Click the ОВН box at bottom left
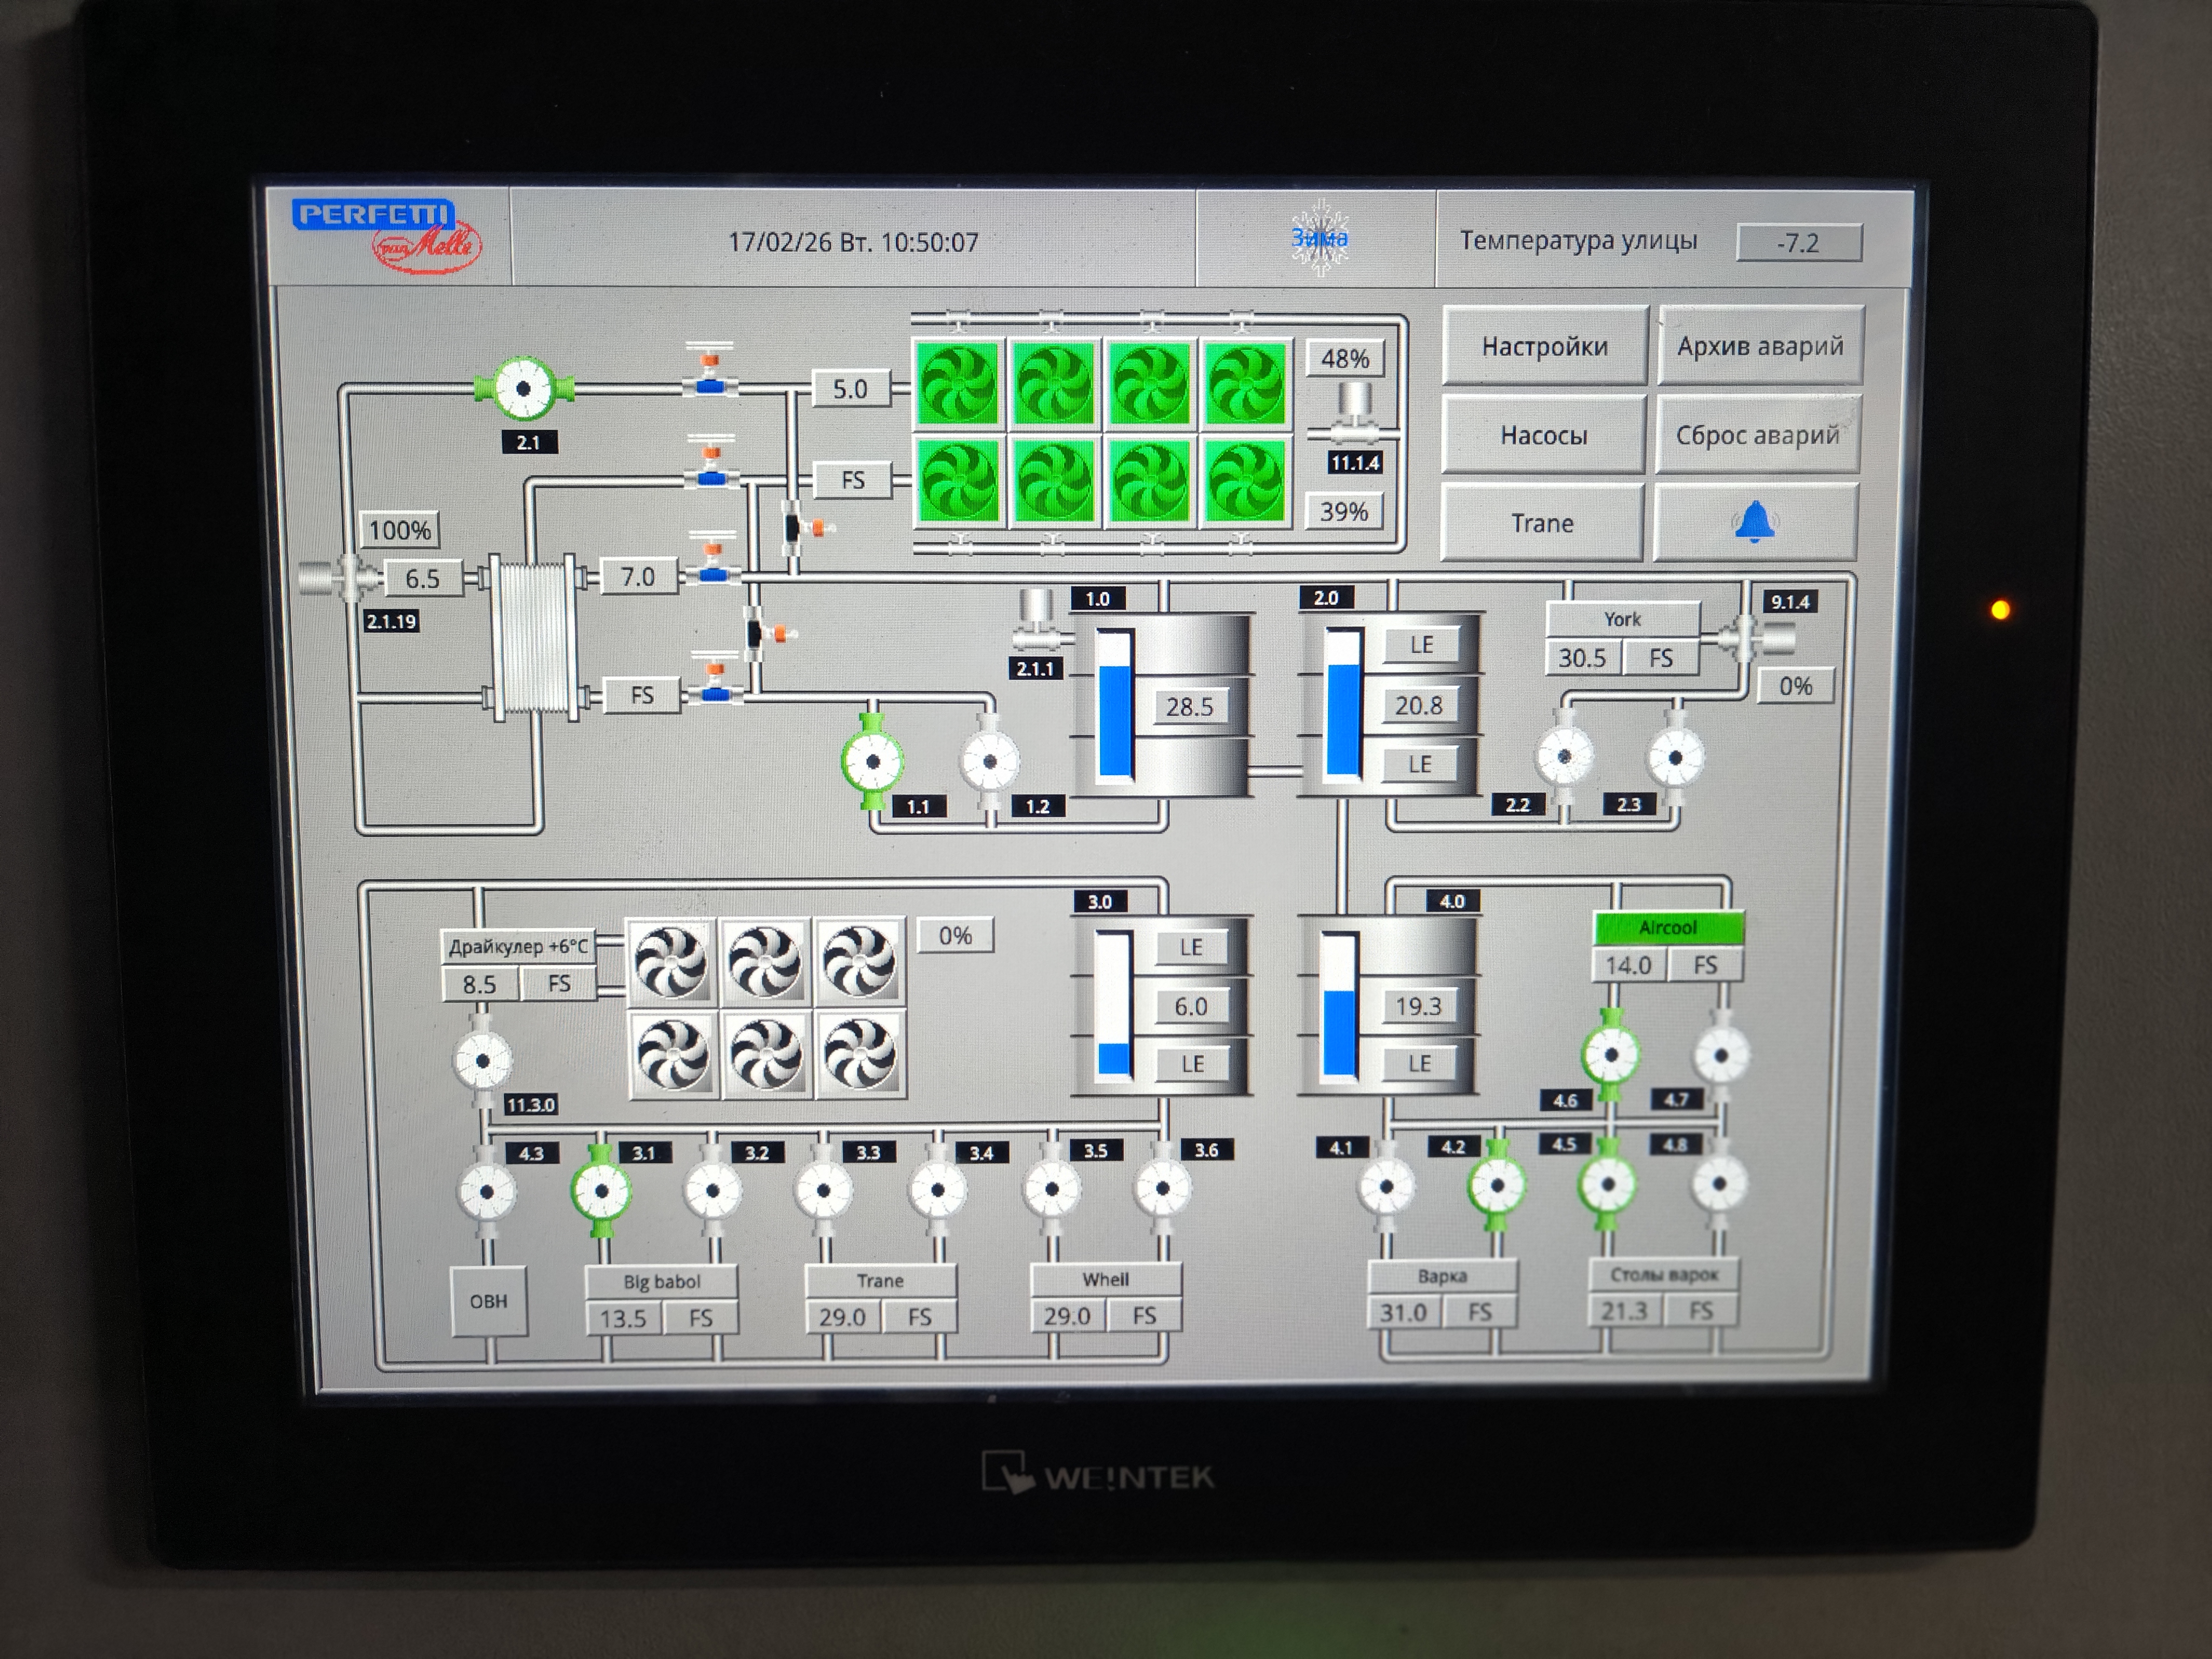Viewport: 2212px width, 1659px height. pyautogui.click(x=489, y=1301)
